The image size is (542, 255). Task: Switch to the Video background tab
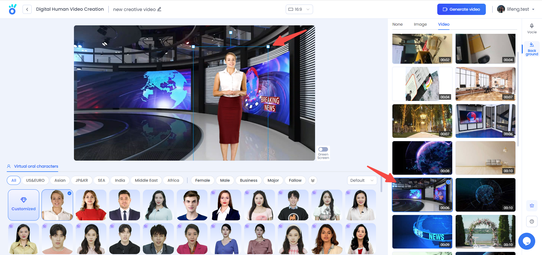click(444, 24)
